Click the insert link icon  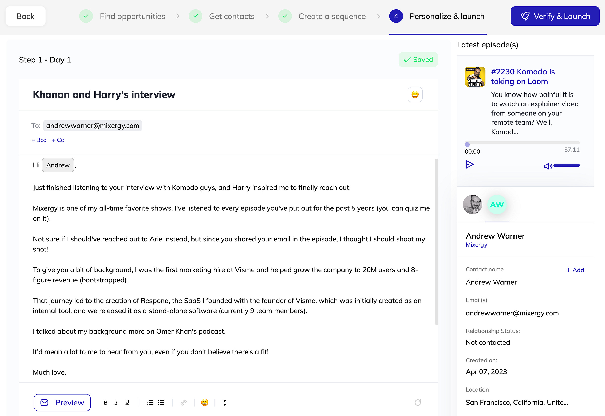pos(184,403)
